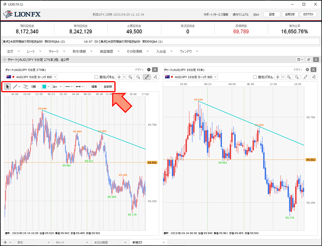The width and height of the screenshot is (322, 246).
Task: Open the 入出金 menu
Action: click(164, 51)
